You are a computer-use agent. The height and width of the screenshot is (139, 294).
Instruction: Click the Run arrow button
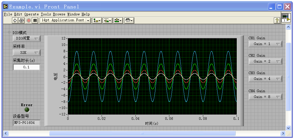click(15, 20)
